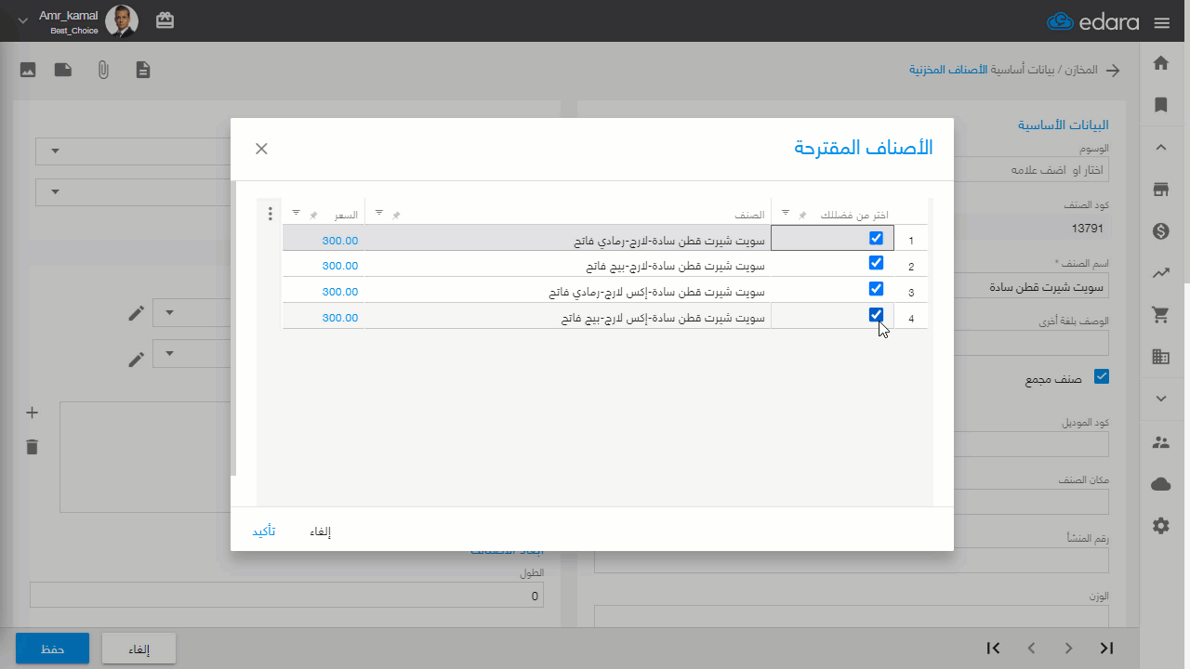
Task: Go to the last record arrow
Action: coord(1106,649)
